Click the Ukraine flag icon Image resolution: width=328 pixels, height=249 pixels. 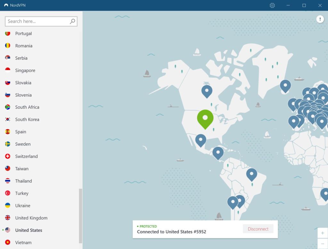point(8,205)
